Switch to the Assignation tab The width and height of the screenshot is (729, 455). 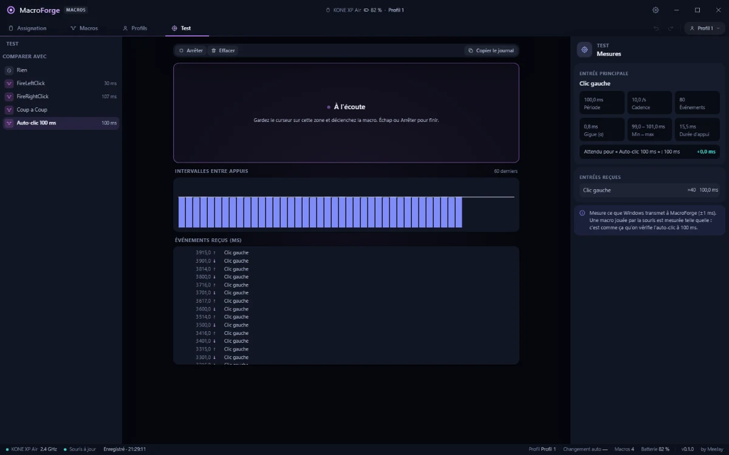[27, 29]
